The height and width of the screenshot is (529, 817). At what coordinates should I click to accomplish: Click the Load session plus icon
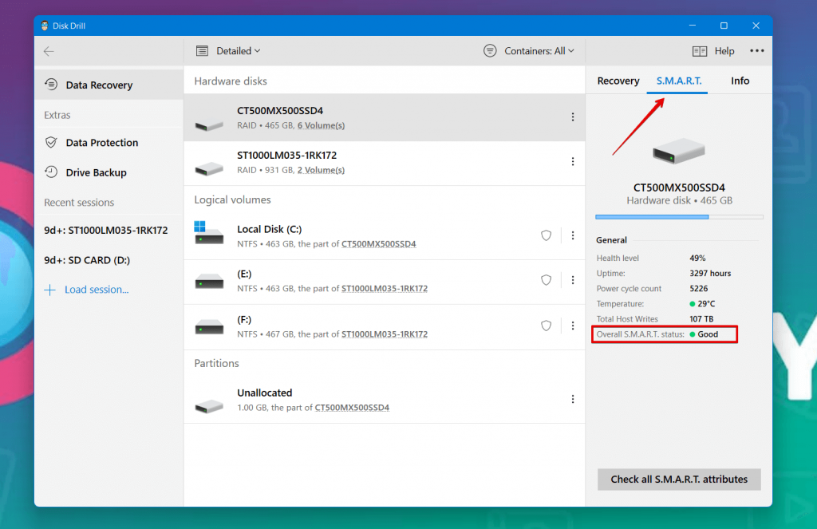tap(49, 290)
